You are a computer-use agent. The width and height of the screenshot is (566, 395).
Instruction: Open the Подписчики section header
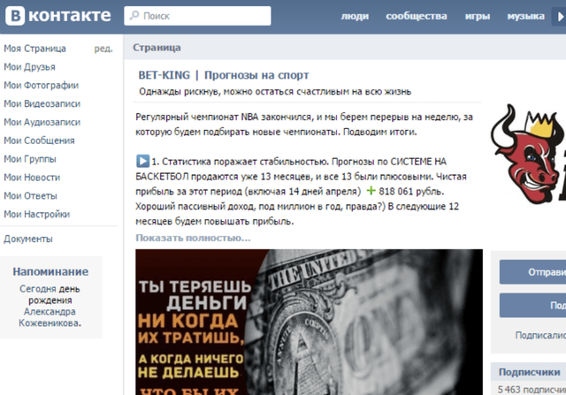529,372
